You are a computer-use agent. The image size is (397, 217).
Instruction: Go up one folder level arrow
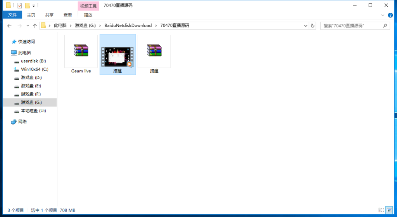click(35, 26)
